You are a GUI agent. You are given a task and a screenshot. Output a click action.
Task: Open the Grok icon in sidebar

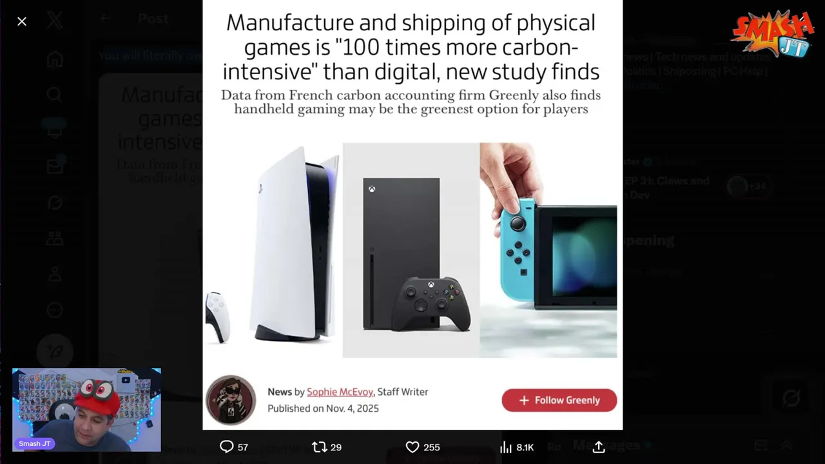(55, 203)
